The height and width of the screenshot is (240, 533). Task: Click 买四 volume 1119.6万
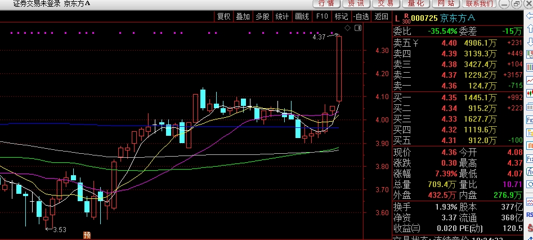(x=480, y=130)
